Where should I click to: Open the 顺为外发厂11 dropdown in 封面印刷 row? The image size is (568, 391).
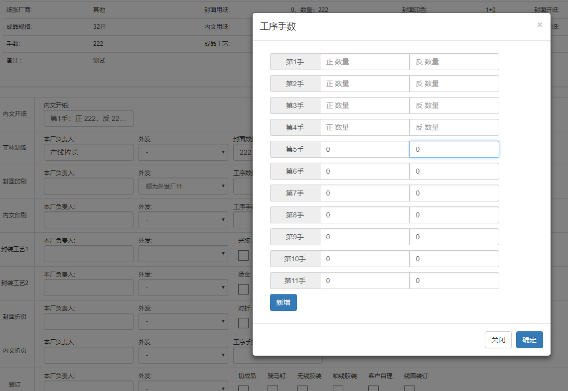pyautogui.click(x=183, y=186)
